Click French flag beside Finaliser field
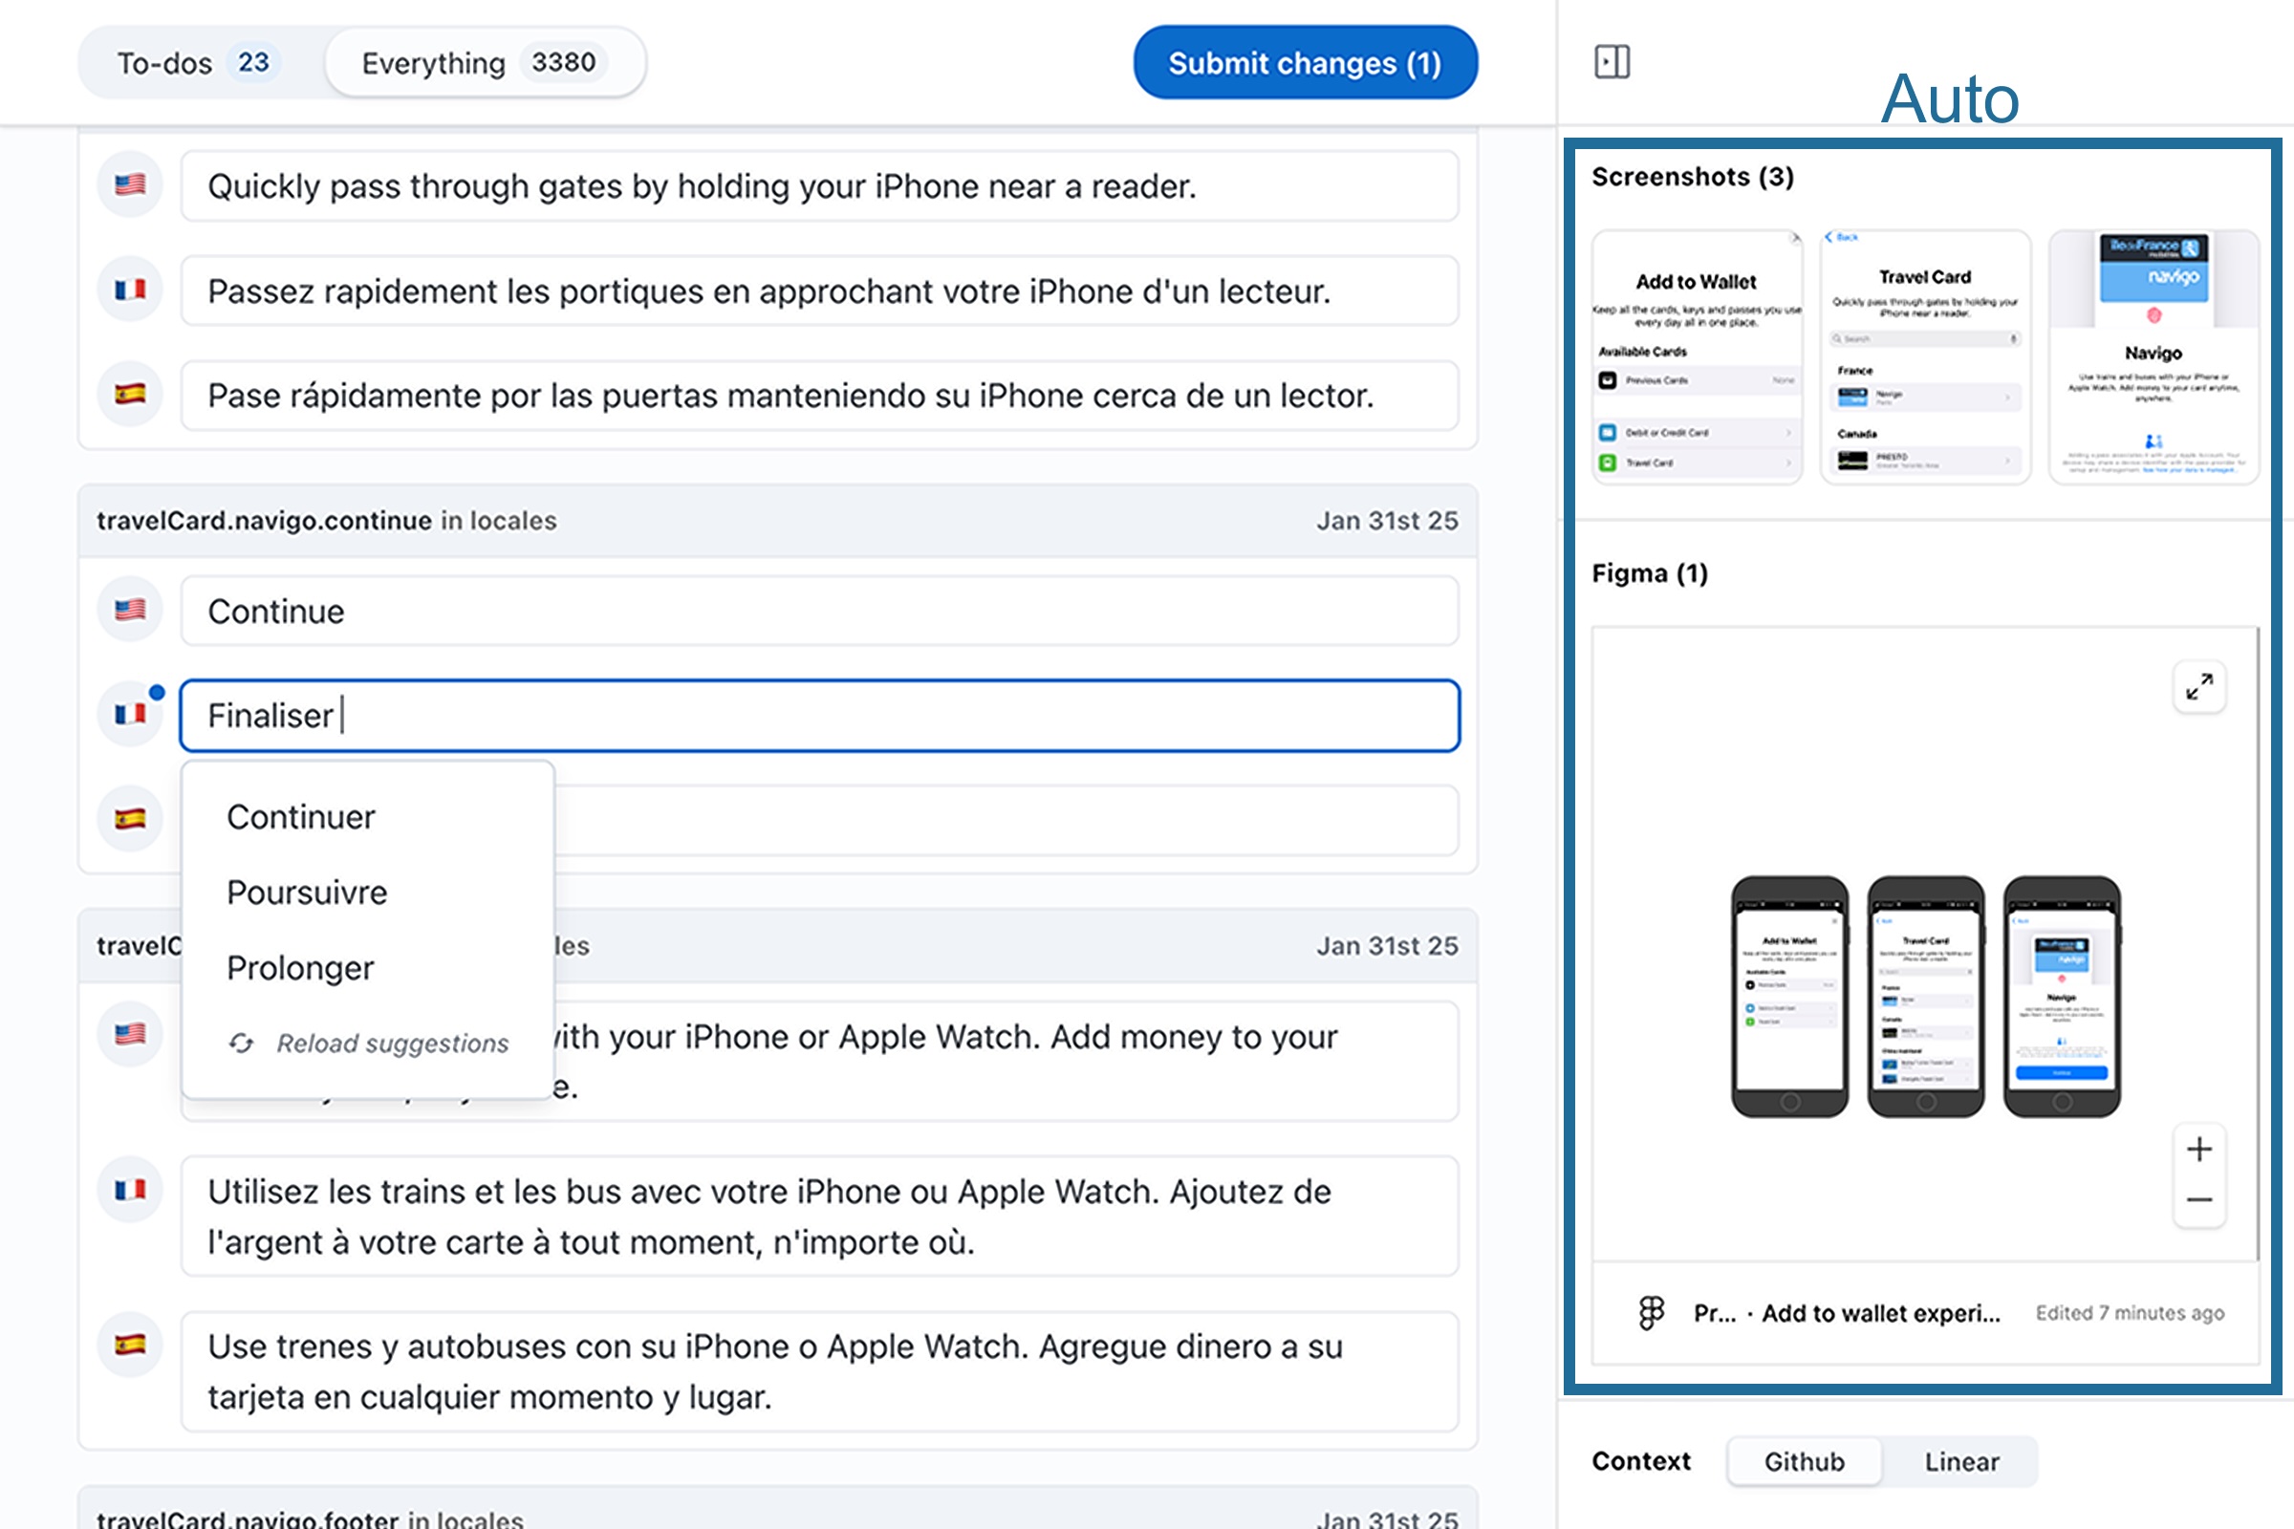 click(x=130, y=715)
